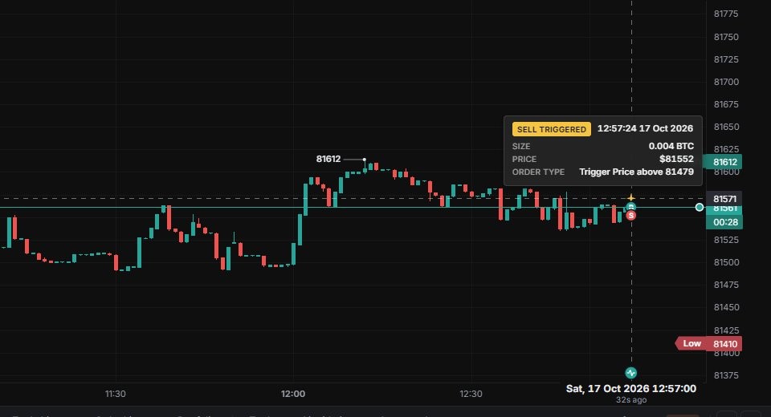Click the timestamp 12:57:24 17 Oct 2026
Viewport: 771px width, 417px height.
tap(645, 128)
